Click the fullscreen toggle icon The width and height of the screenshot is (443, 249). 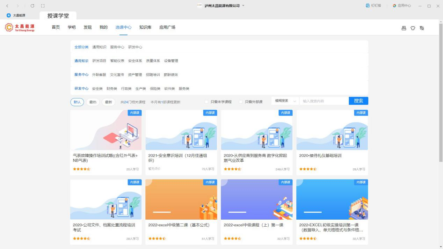click(x=43, y=6)
